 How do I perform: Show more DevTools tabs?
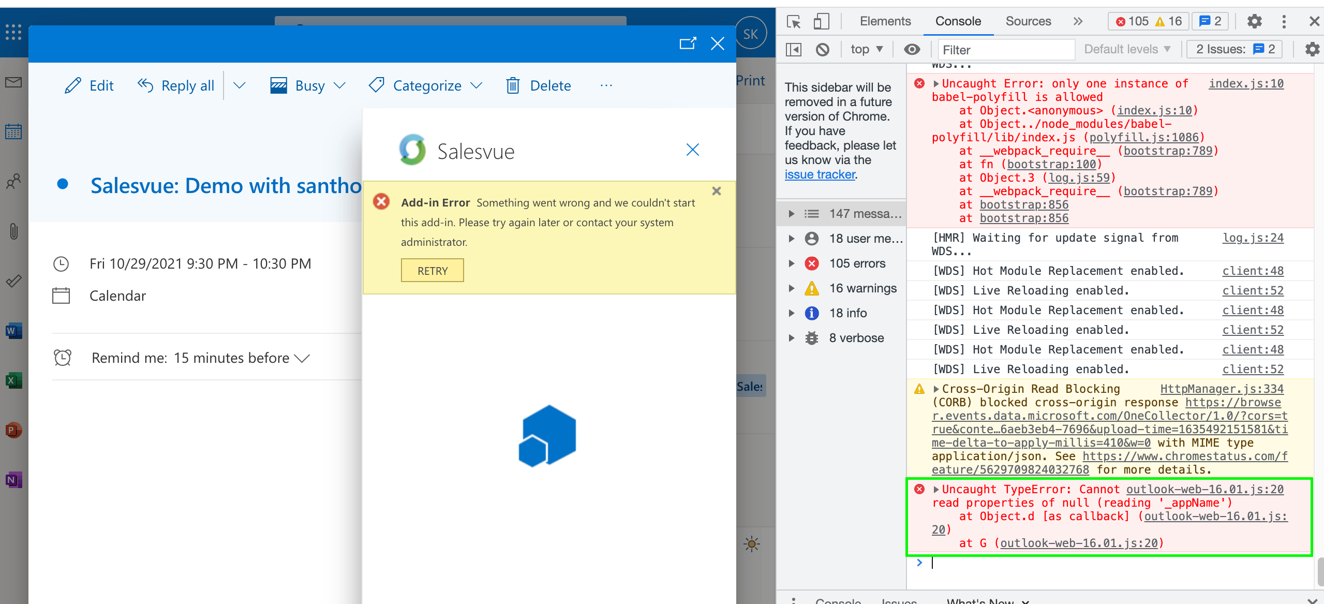pos(1078,21)
